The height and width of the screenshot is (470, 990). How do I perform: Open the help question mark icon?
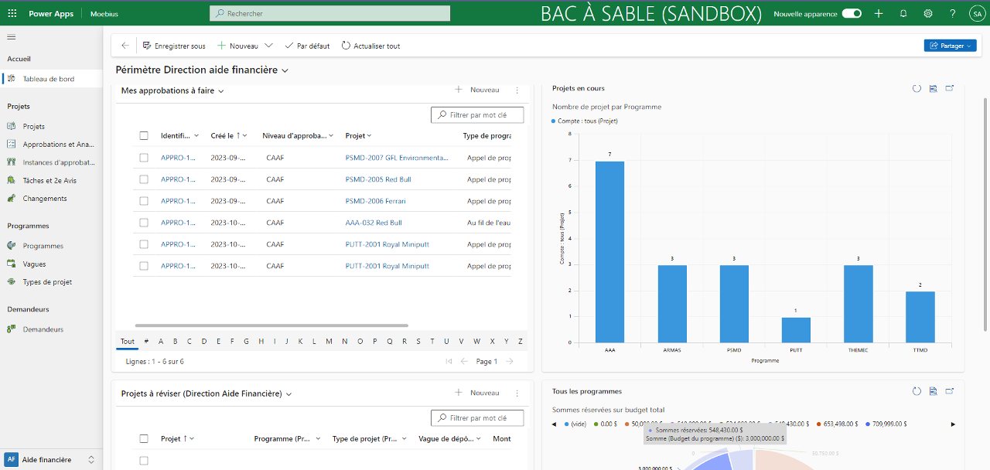point(952,14)
